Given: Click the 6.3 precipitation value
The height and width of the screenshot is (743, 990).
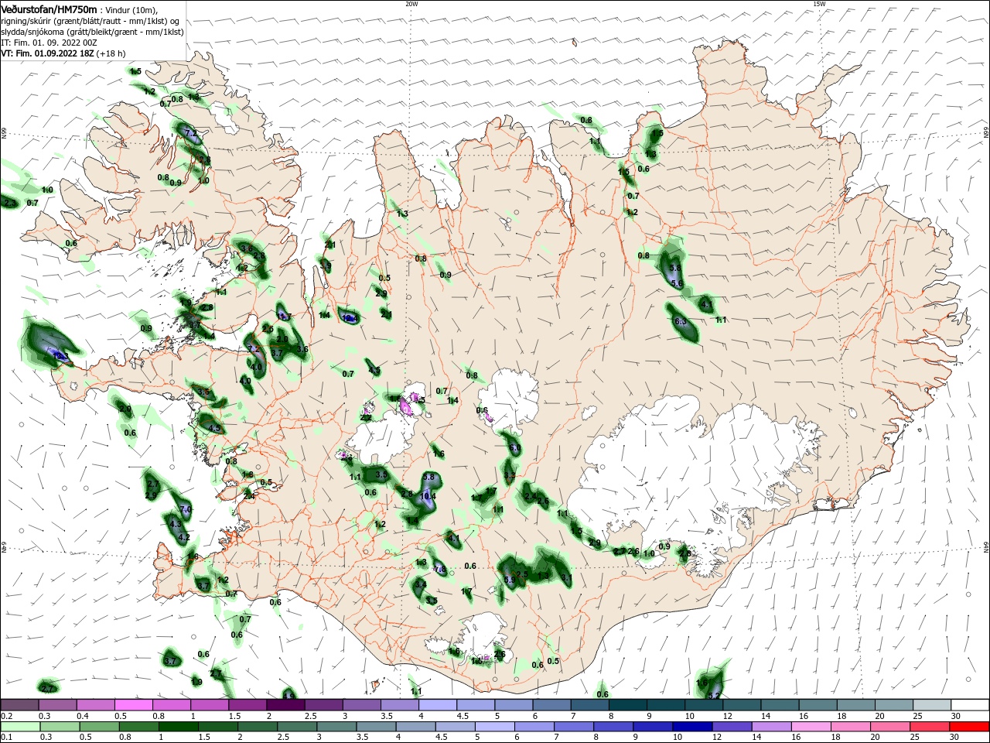Looking at the screenshot, I should coord(681,321).
